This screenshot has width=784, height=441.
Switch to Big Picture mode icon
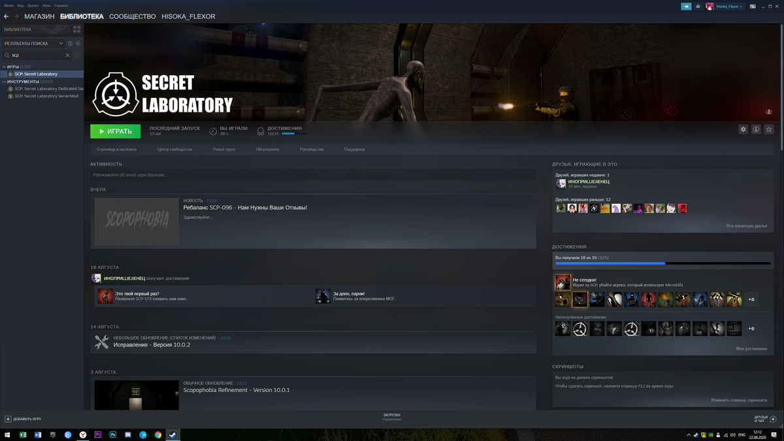click(x=753, y=7)
